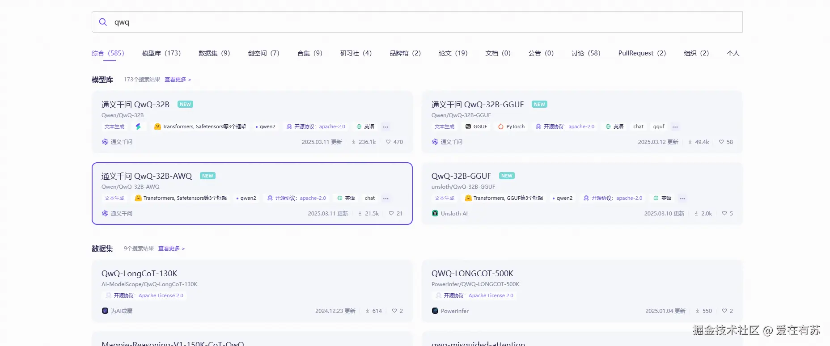Screen dimensions: 830x346
Task: Switch to the 讨论 (58) tab
Action: tap(586, 53)
